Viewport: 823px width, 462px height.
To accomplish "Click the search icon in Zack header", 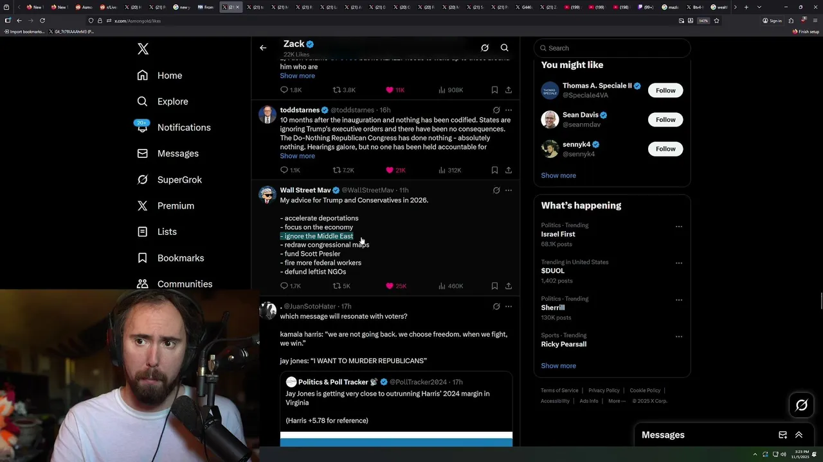I will 505,47.
